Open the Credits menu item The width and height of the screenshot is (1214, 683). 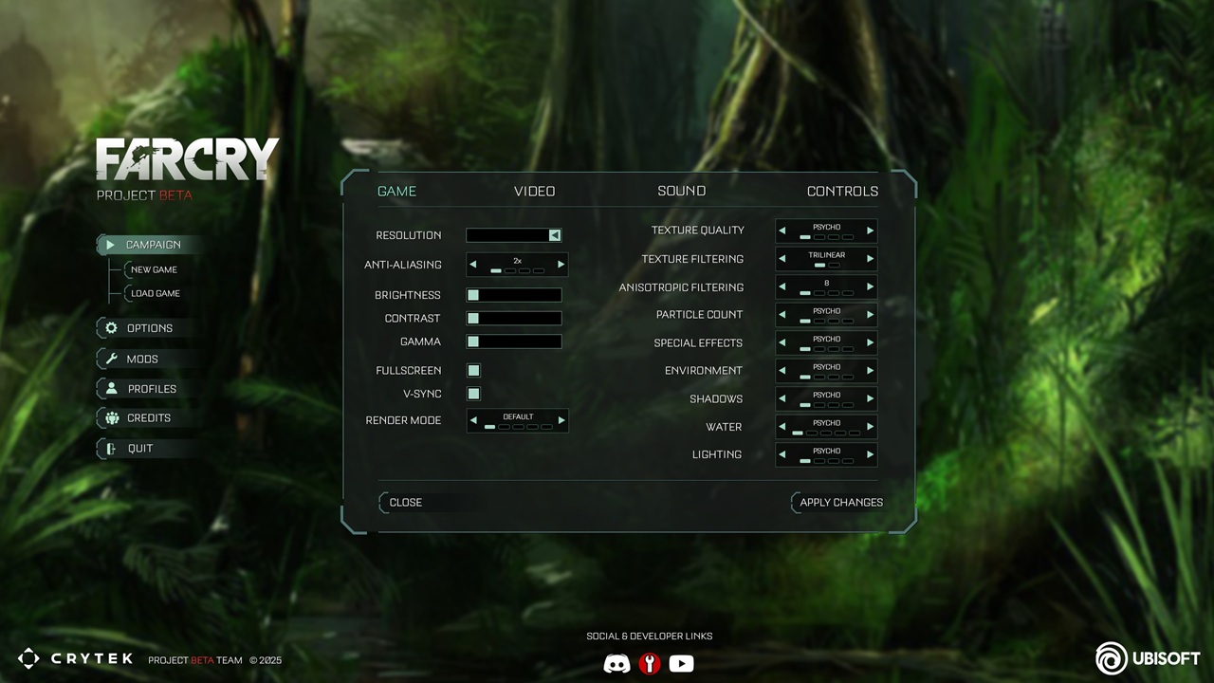(148, 418)
